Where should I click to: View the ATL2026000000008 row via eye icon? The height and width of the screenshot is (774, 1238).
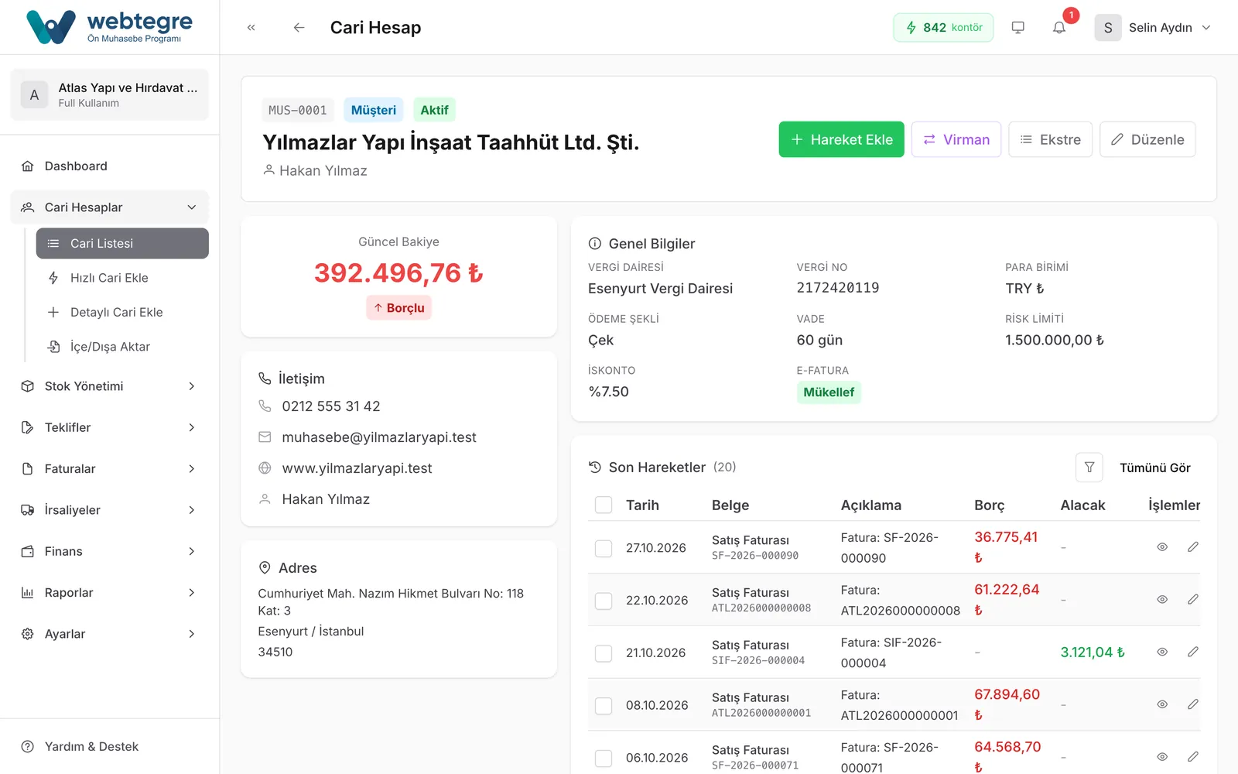1162,600
